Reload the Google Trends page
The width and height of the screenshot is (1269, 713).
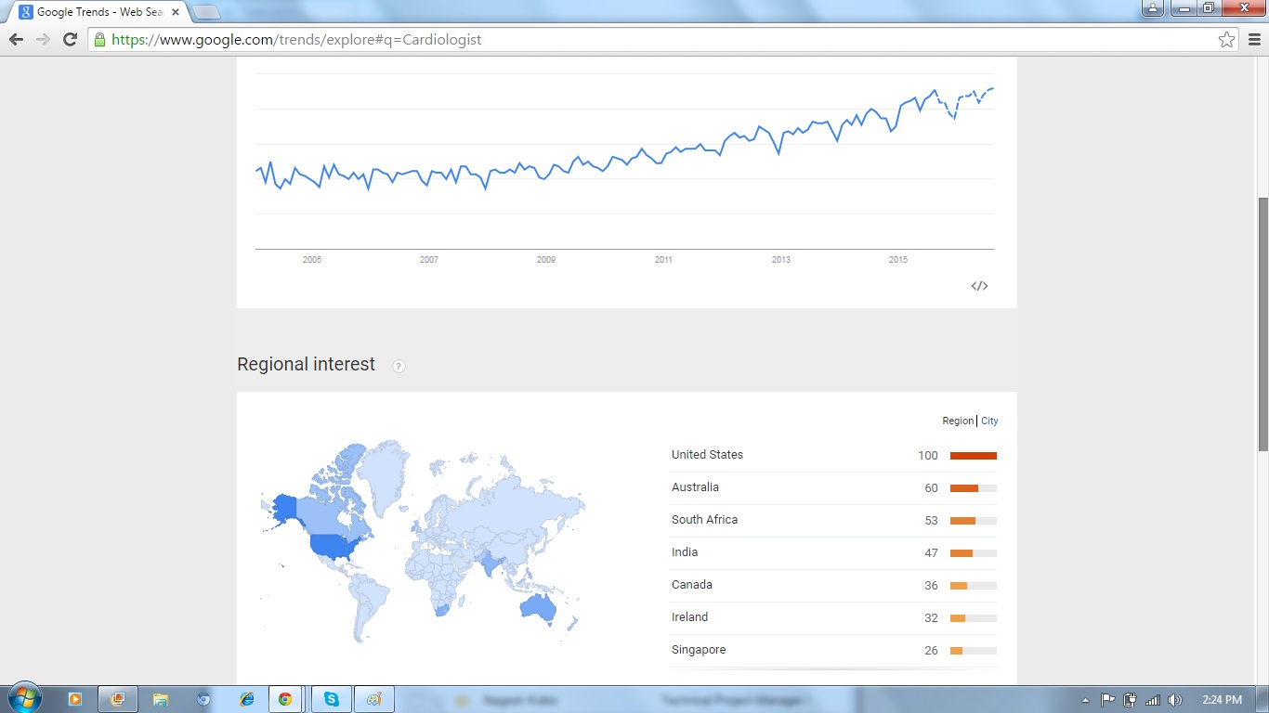[x=70, y=39]
